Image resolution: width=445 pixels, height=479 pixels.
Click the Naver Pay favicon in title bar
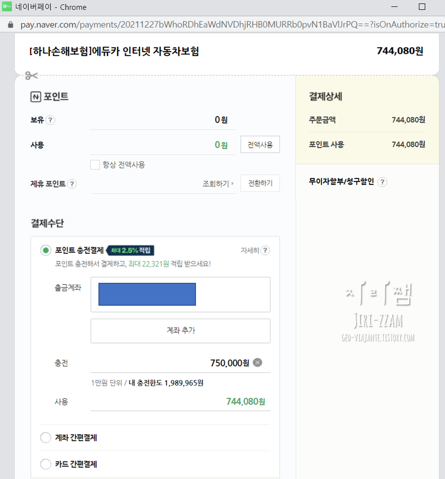(7, 7)
